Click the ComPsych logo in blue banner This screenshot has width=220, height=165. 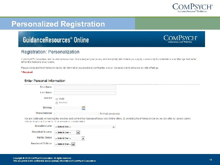pyautogui.click(x=180, y=39)
